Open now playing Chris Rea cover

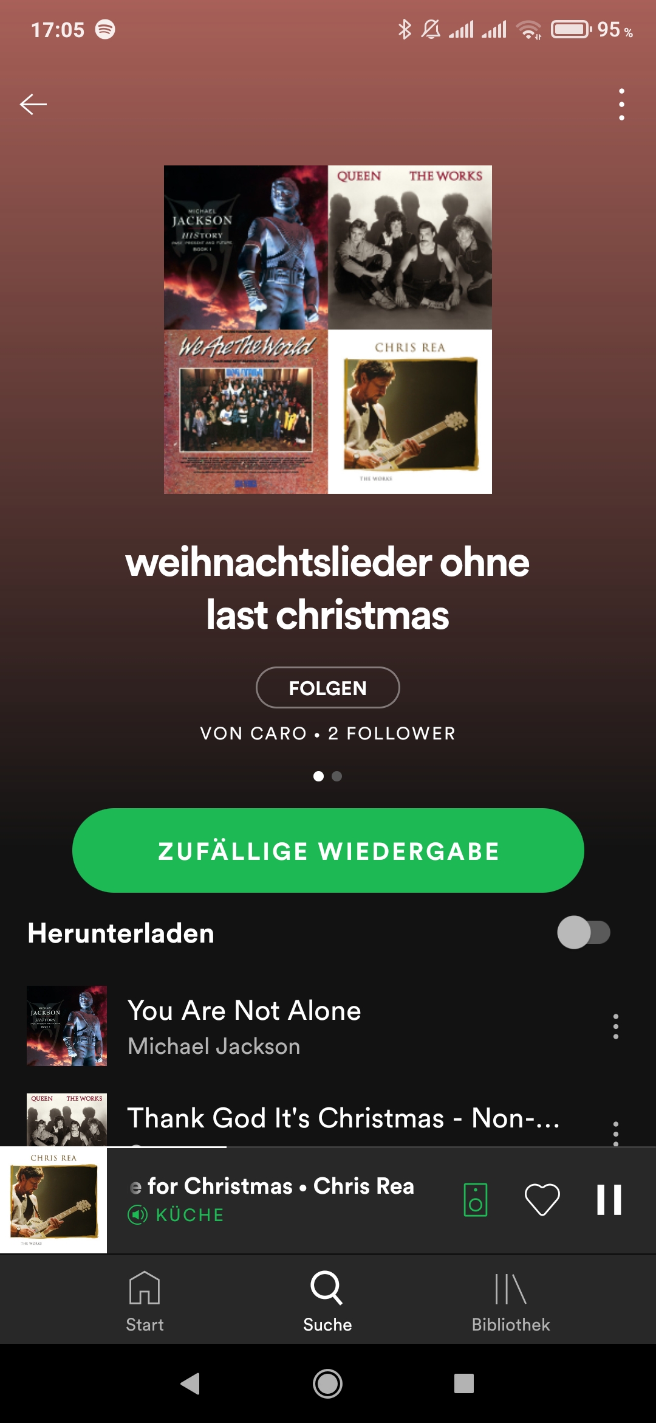(53, 1200)
